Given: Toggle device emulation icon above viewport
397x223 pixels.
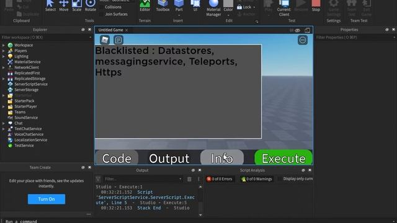Looking at the screenshot, I should [x=308, y=30].
